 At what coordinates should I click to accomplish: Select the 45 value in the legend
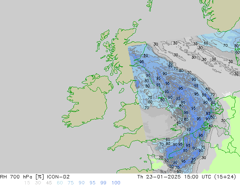pyautogui.click(x=49, y=183)
